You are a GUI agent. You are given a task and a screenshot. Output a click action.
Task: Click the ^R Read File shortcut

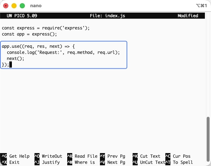82,156
